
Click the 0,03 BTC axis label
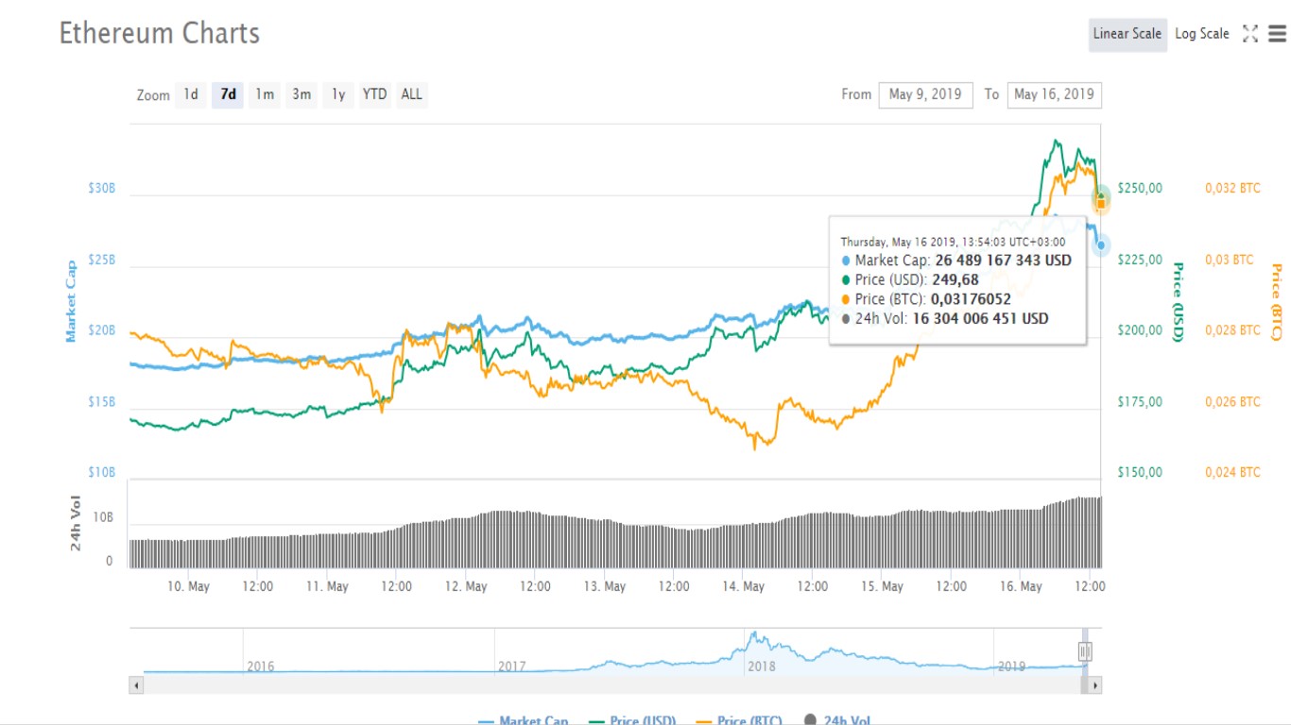coord(1230,260)
